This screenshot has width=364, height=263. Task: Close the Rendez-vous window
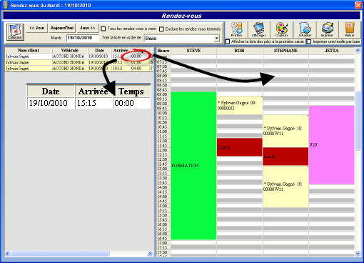point(358,5)
